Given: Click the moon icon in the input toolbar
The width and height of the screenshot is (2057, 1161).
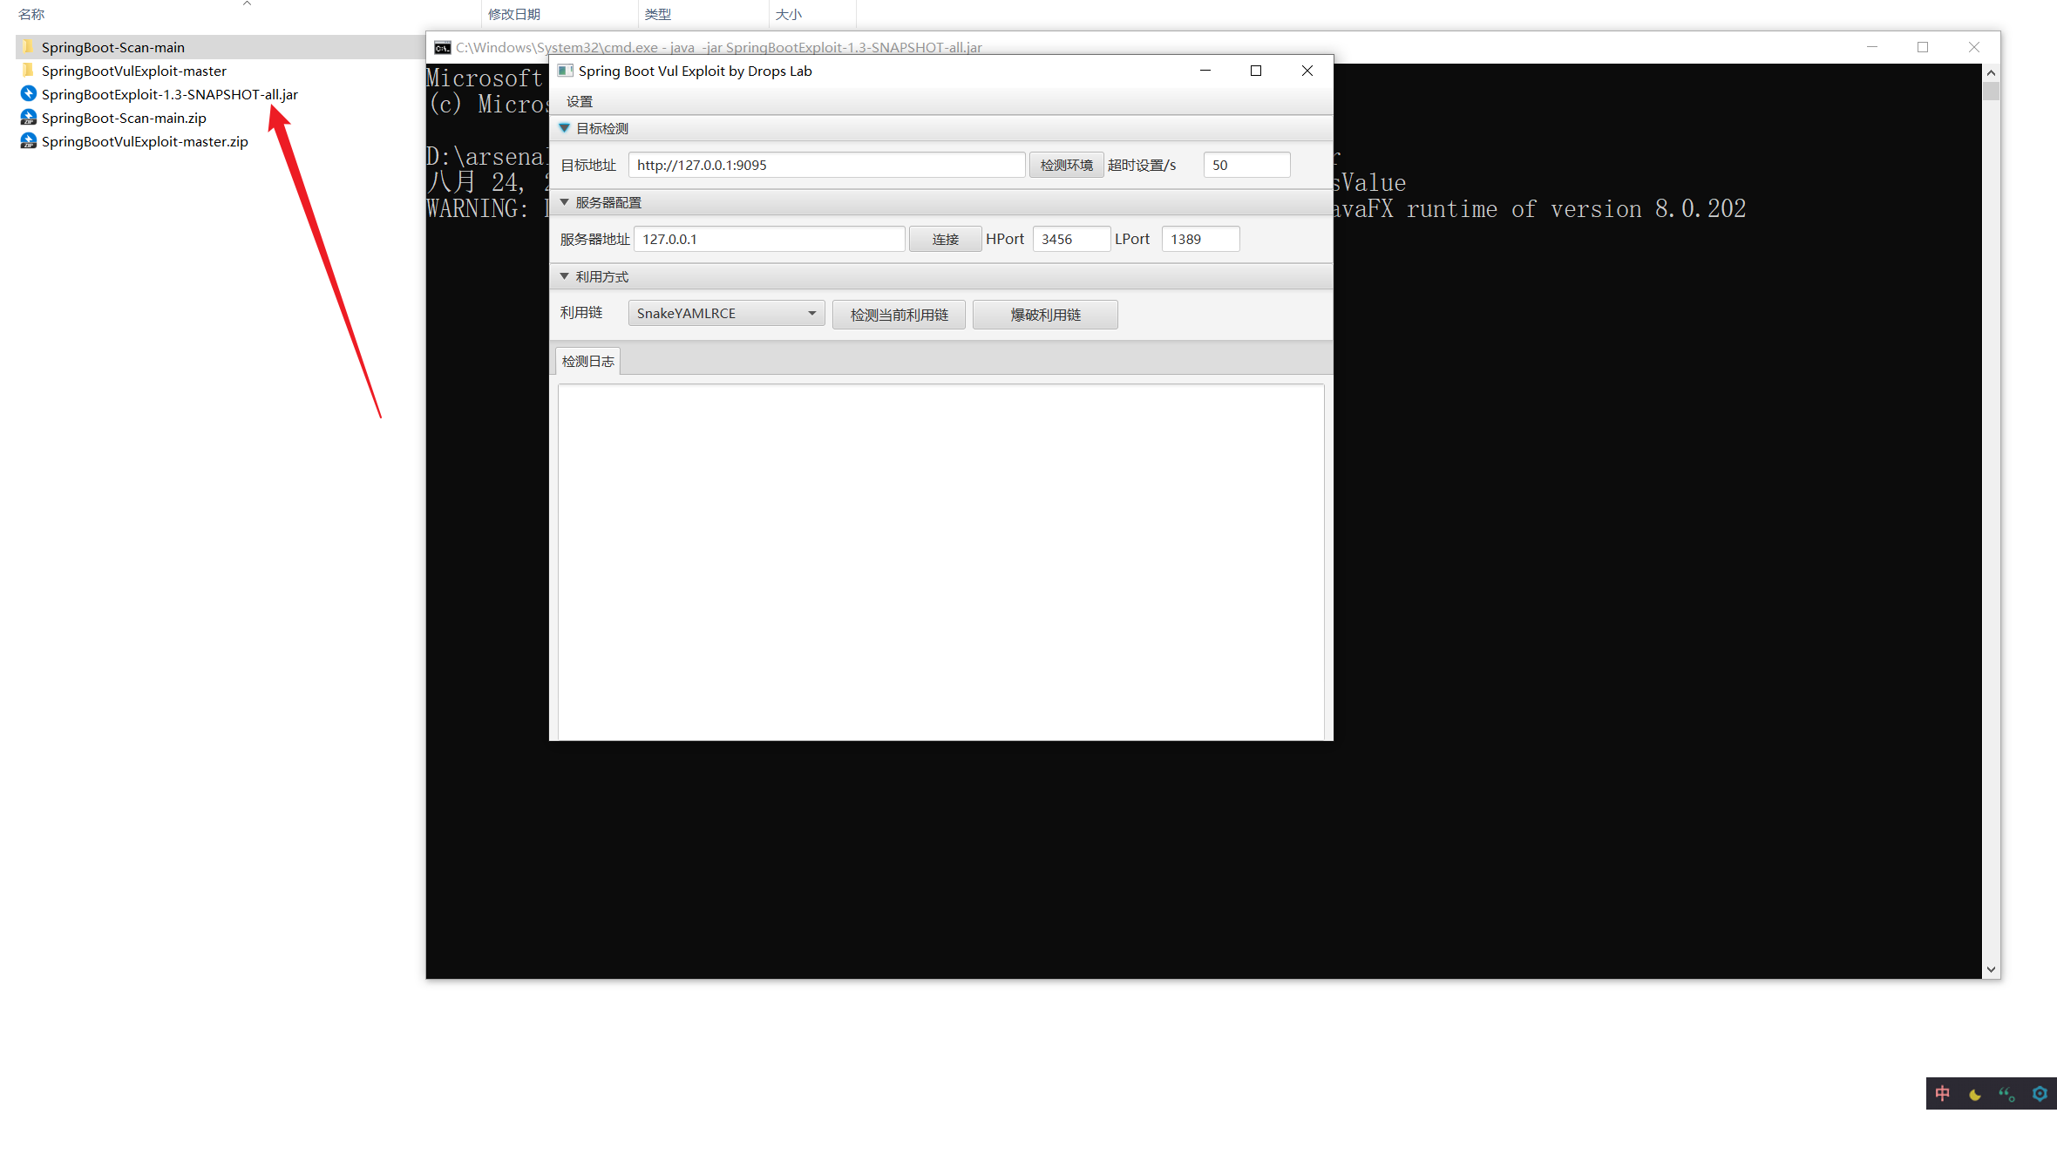Looking at the screenshot, I should point(1975,1094).
